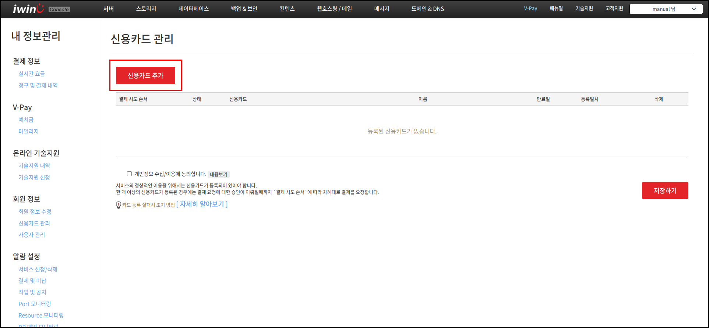Click the 내용보기 button

[219, 174]
